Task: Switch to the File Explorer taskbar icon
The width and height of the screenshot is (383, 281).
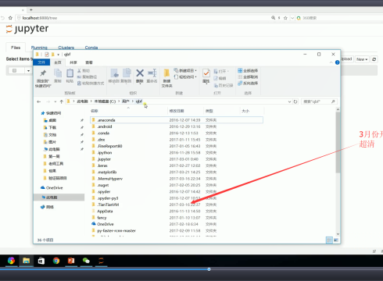Action: (x=26, y=261)
